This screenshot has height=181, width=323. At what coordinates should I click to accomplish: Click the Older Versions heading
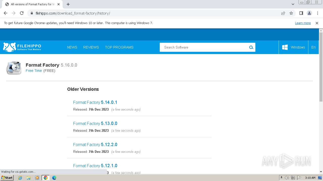[83, 89]
